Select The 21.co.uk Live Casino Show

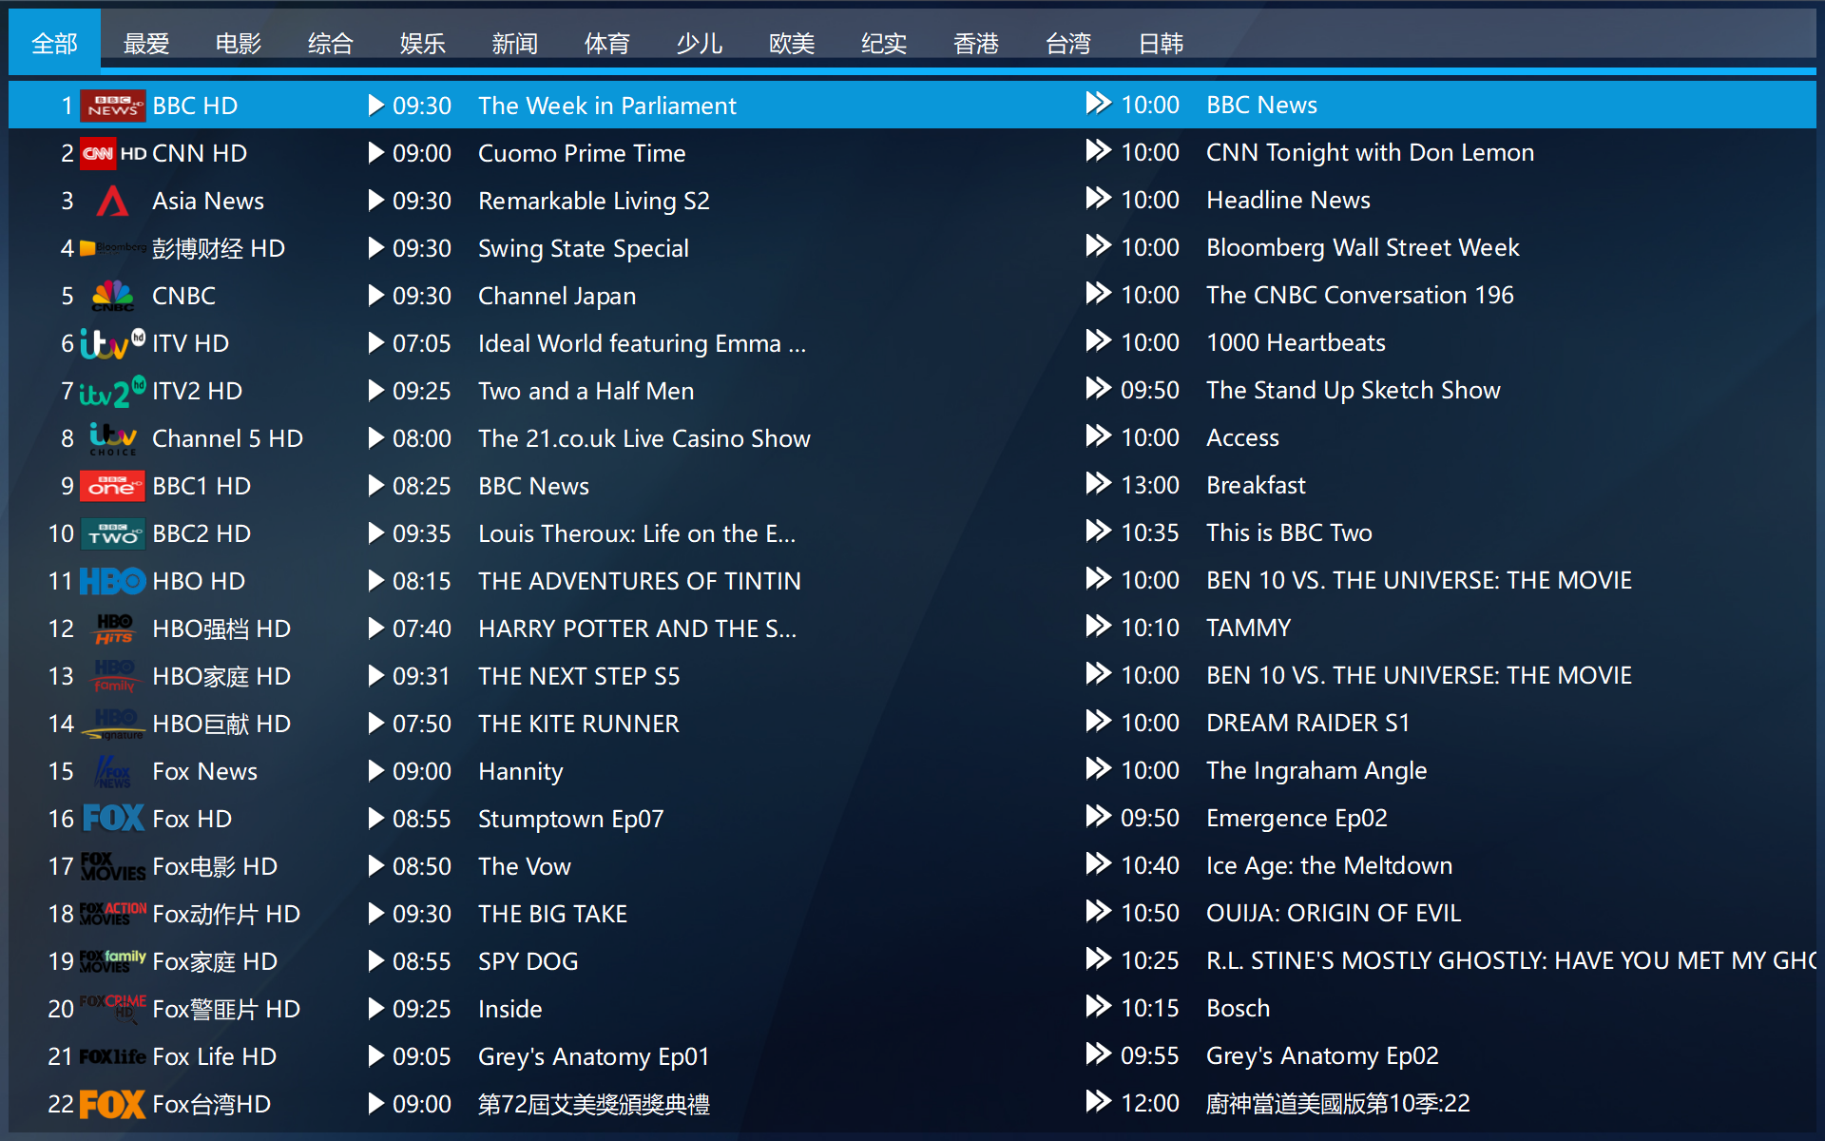[x=644, y=438]
